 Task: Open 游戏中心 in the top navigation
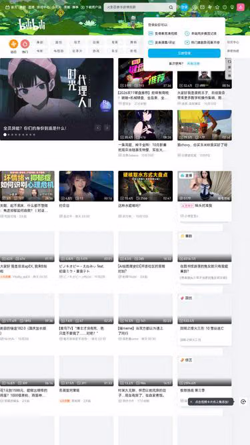(43, 7)
